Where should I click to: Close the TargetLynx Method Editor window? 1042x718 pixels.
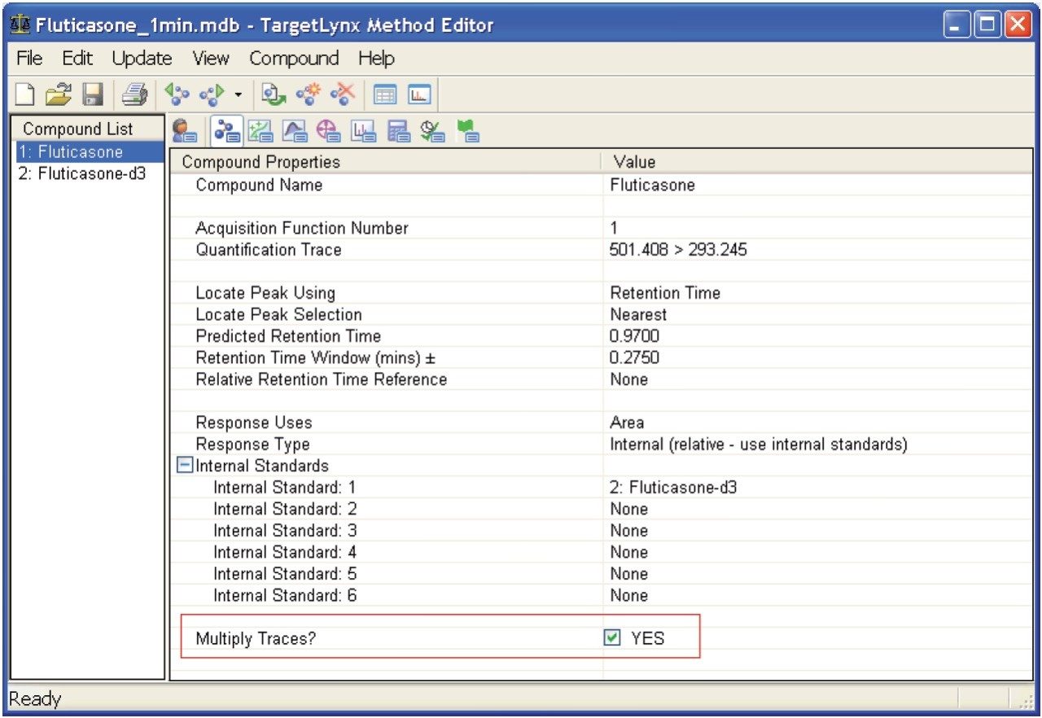(x=1018, y=24)
